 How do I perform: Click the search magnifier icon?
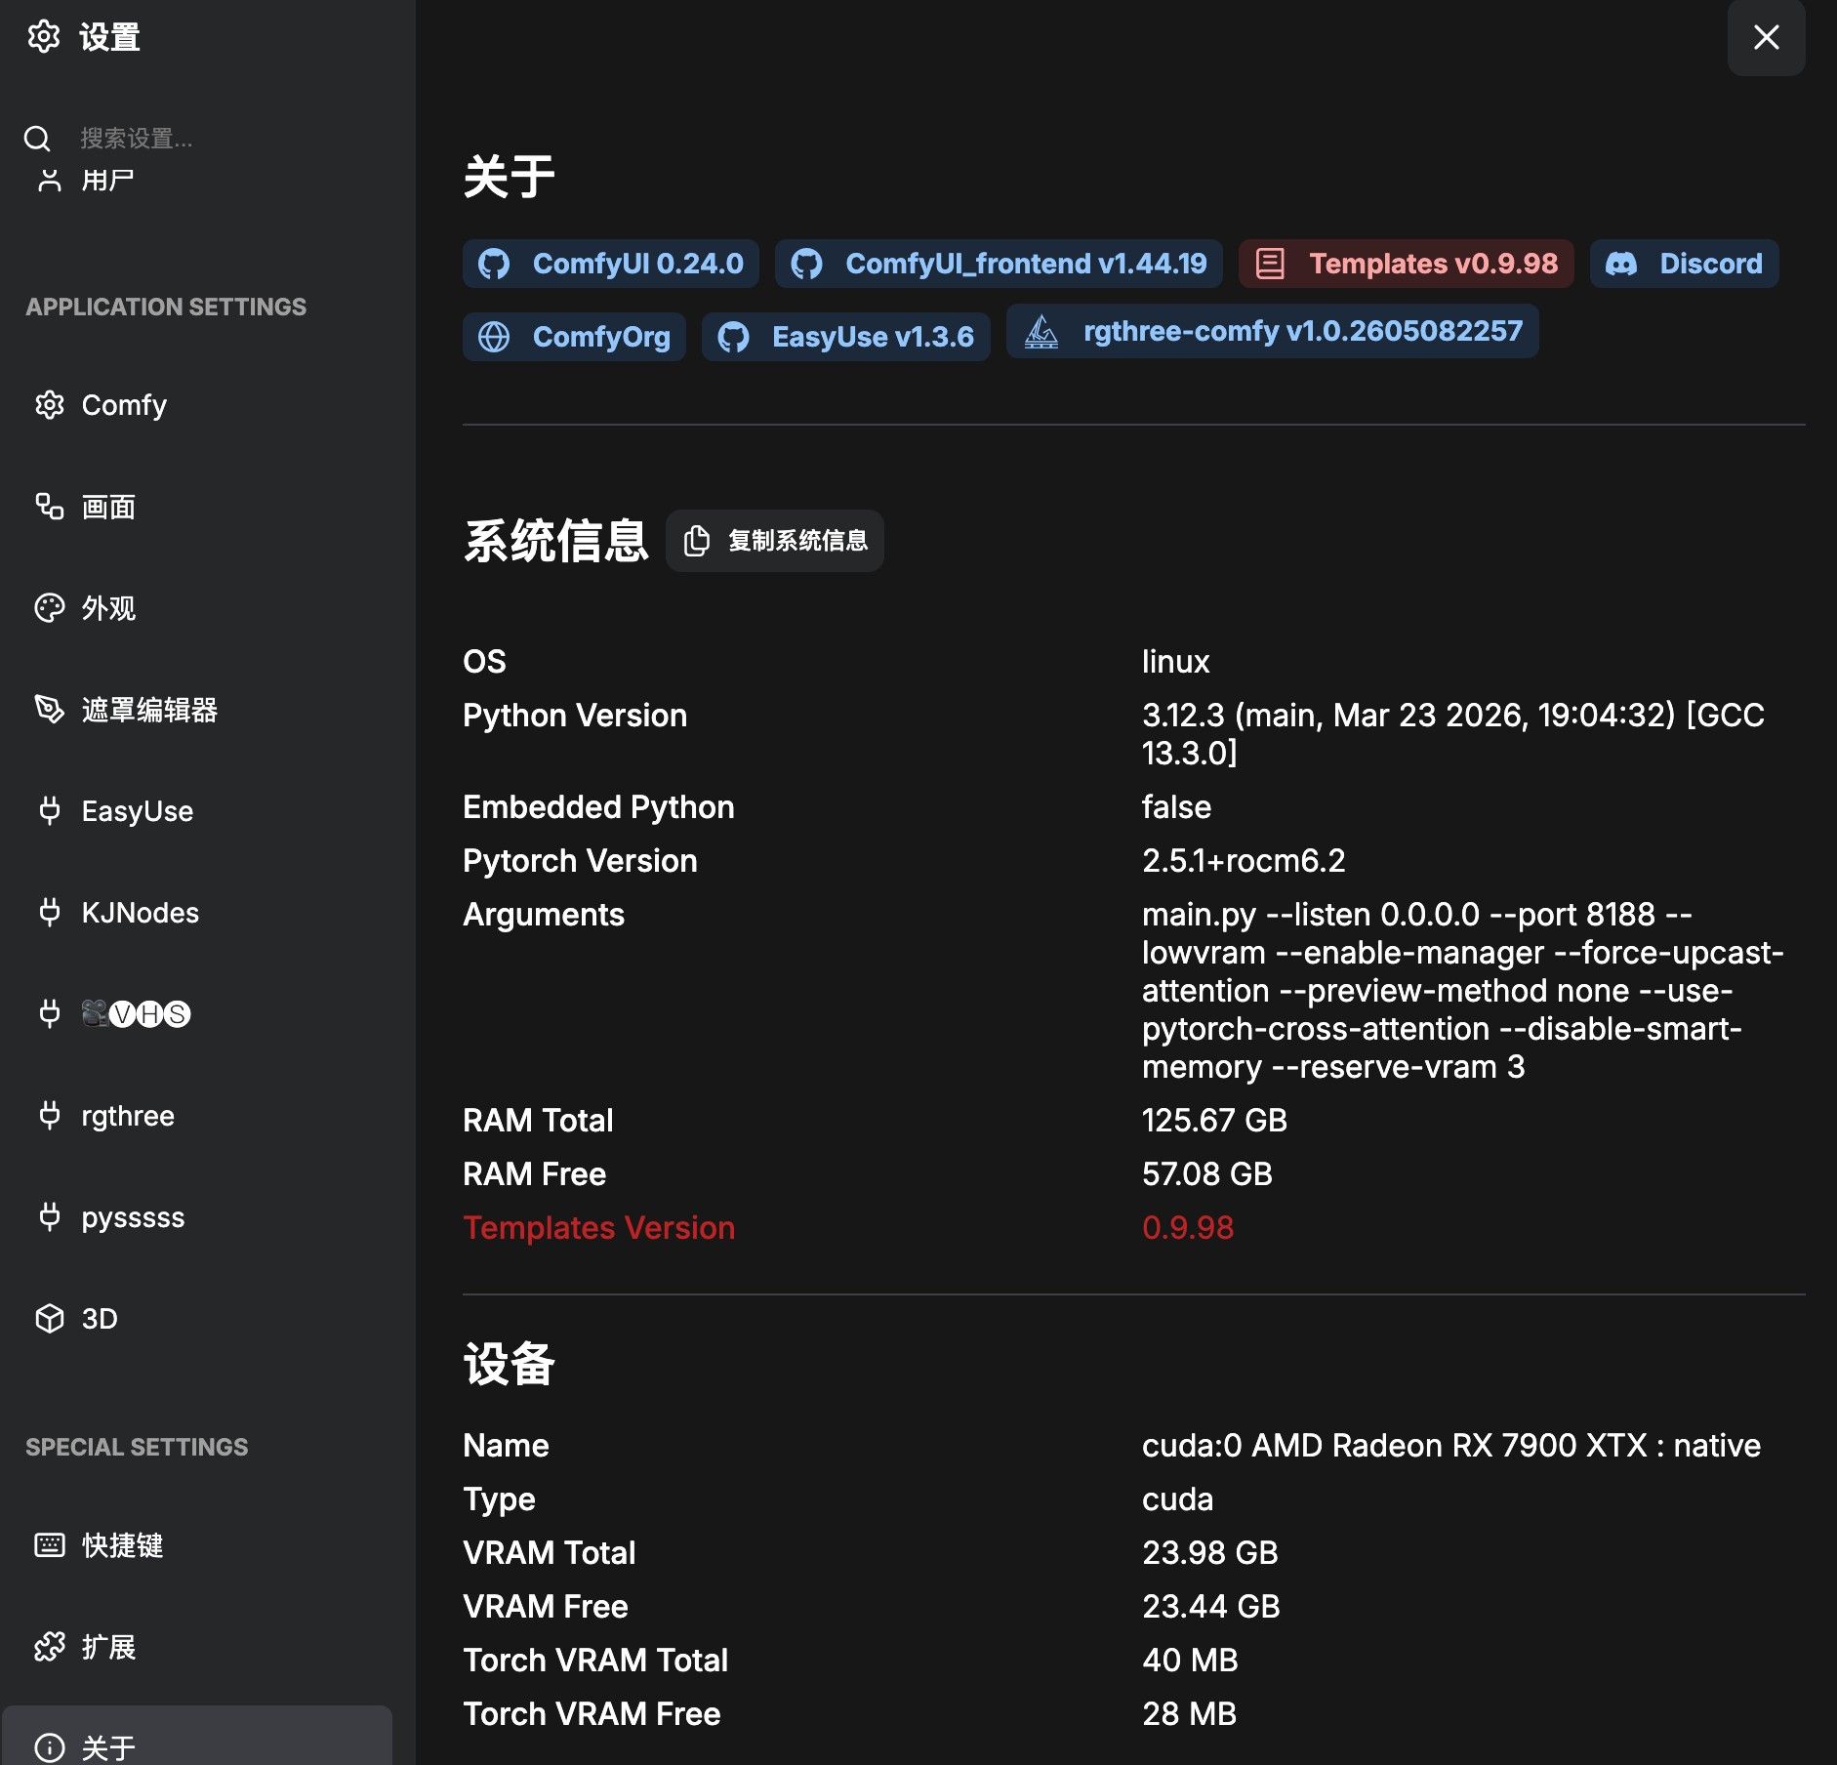pyautogui.click(x=37, y=139)
